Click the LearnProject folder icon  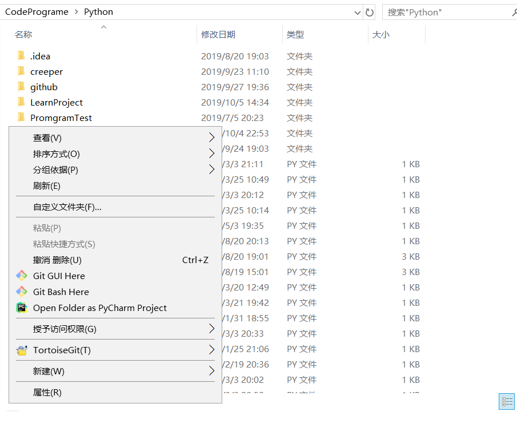coord(21,102)
